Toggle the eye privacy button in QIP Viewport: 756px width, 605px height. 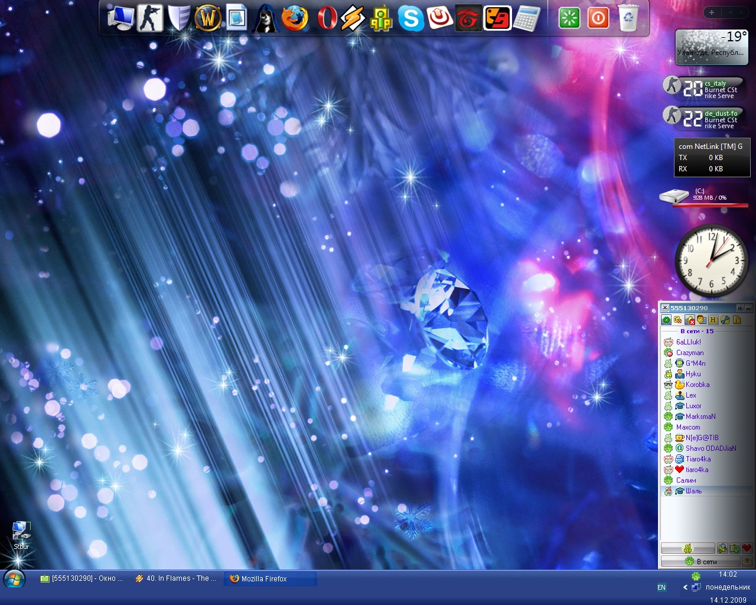(747, 561)
